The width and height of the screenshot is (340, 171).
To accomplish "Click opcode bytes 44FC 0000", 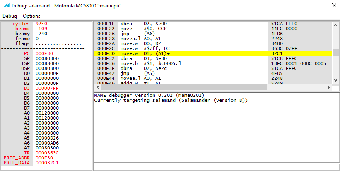I will click(x=284, y=29).
